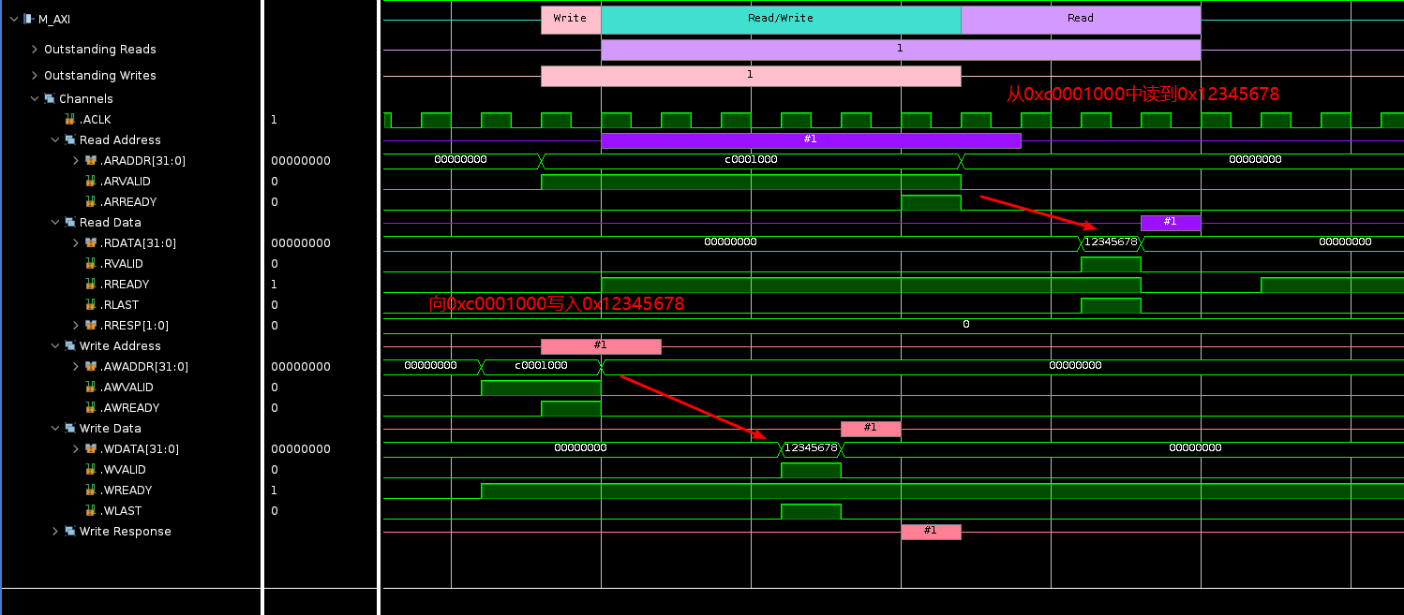Click the Write Data group icon
Image resolution: width=1404 pixels, height=615 pixels.
click(70, 428)
